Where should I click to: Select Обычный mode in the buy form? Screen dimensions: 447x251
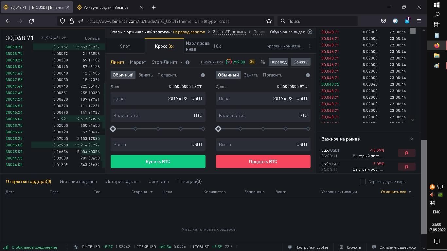[x=123, y=75]
